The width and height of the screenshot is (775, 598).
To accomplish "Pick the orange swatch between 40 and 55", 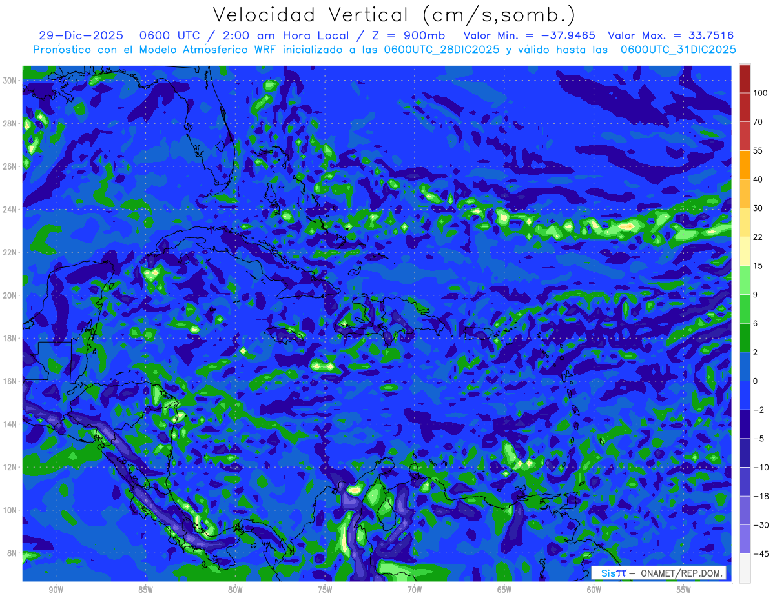I will (745, 164).
